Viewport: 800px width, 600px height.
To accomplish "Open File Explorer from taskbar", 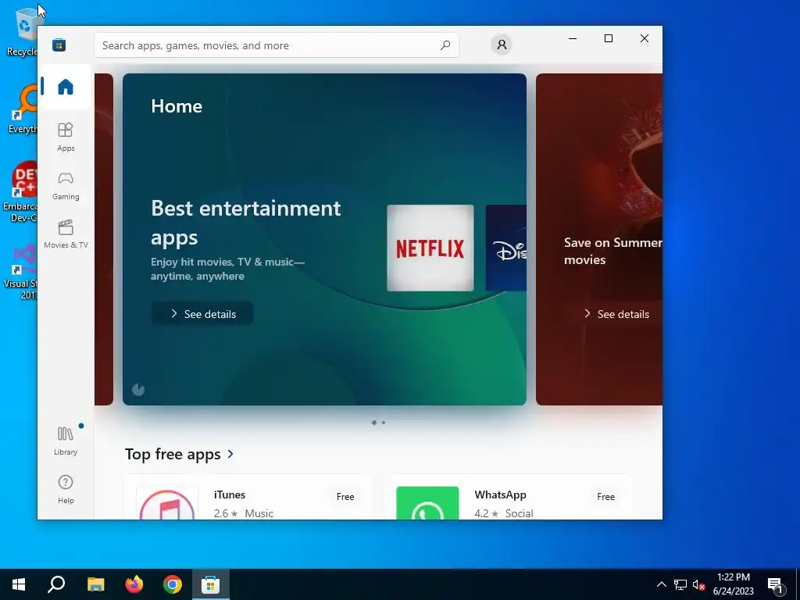I will click(95, 584).
